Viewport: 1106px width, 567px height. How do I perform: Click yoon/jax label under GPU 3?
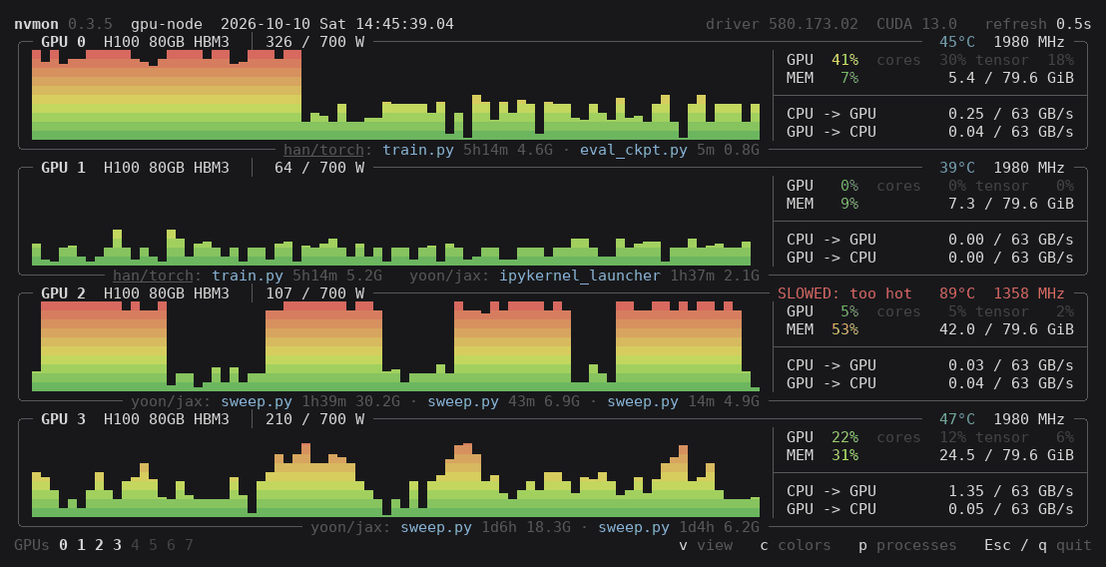pos(350,527)
